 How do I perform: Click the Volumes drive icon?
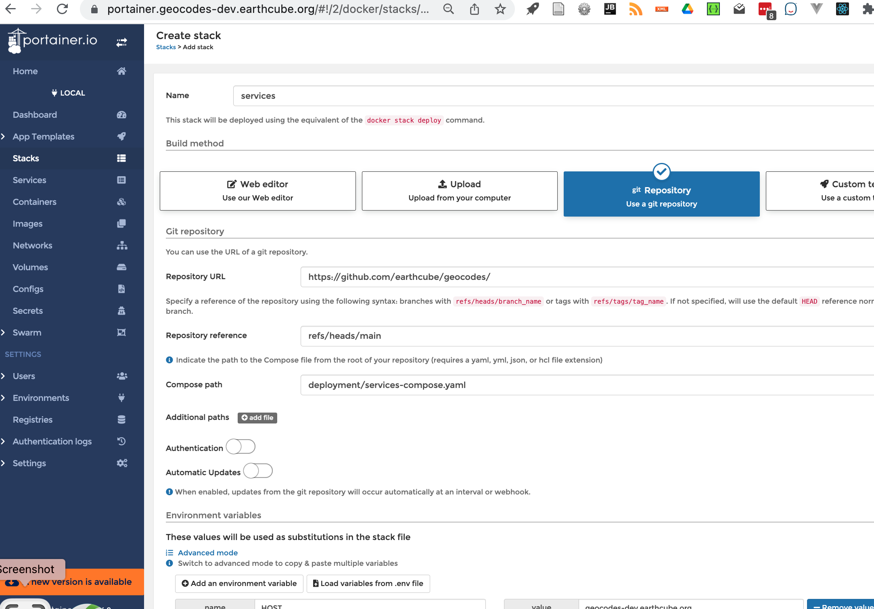[x=121, y=267]
